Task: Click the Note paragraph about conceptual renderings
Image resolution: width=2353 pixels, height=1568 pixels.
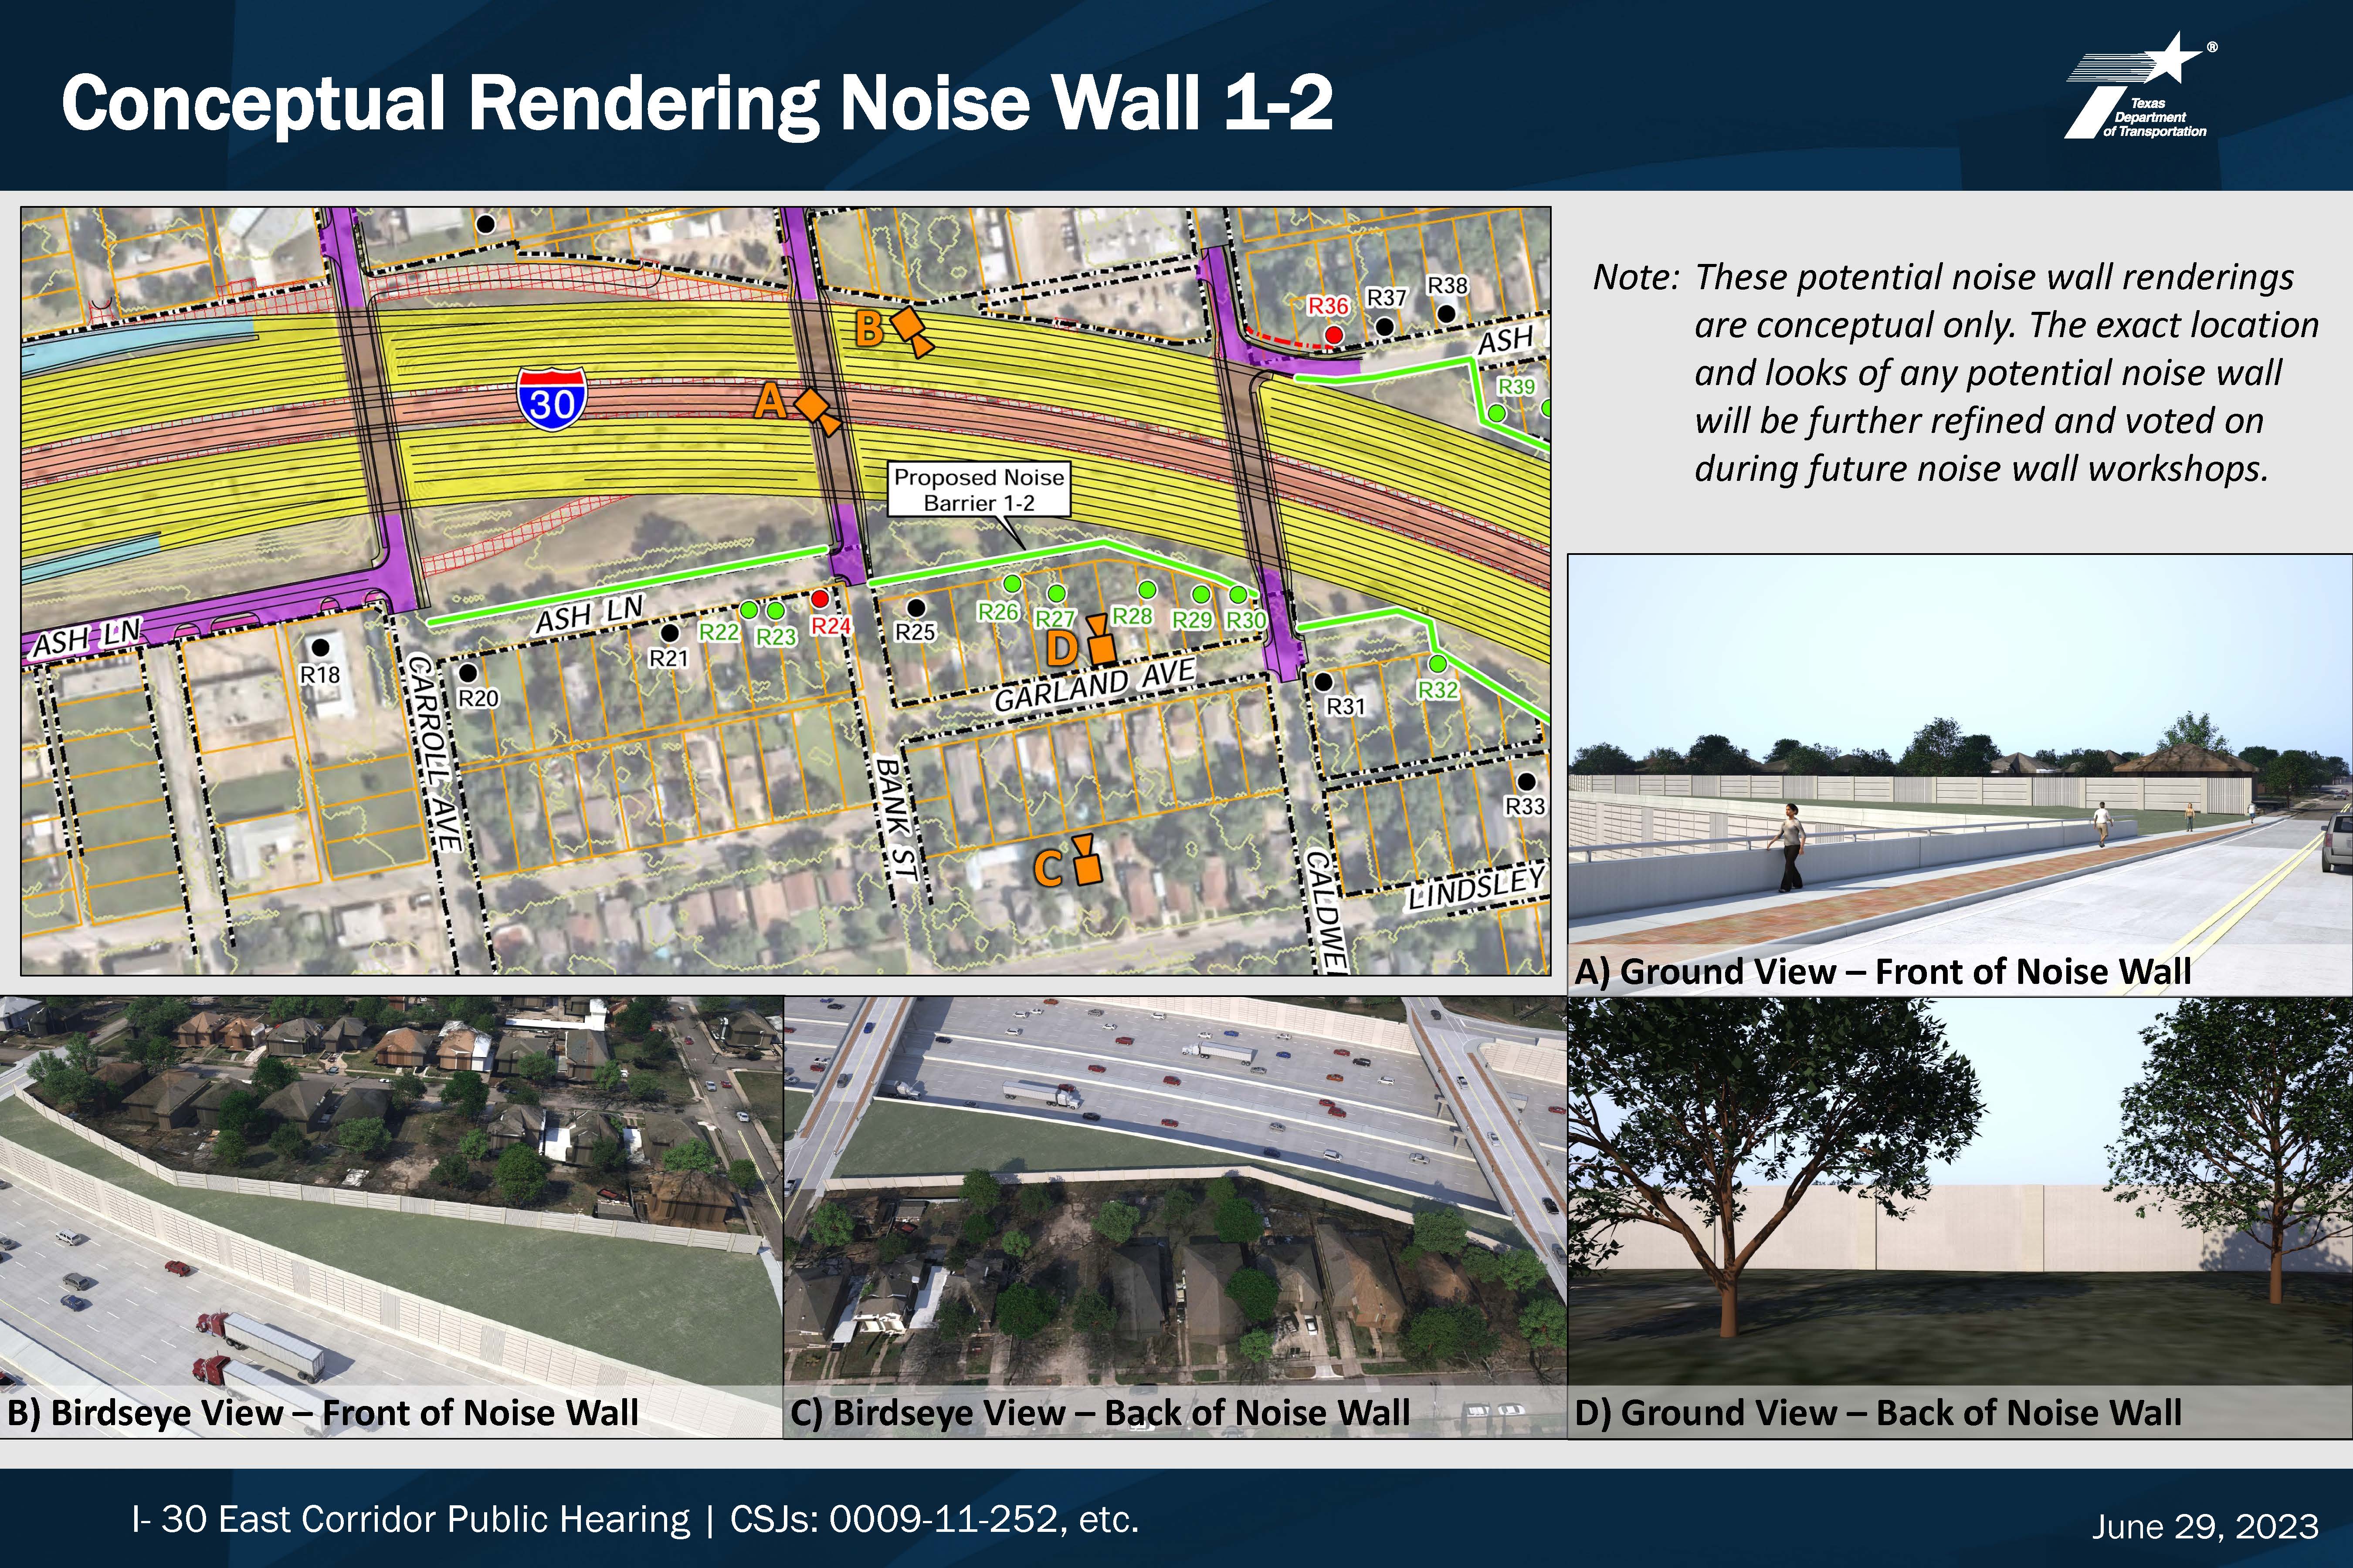Action: [x=1956, y=373]
